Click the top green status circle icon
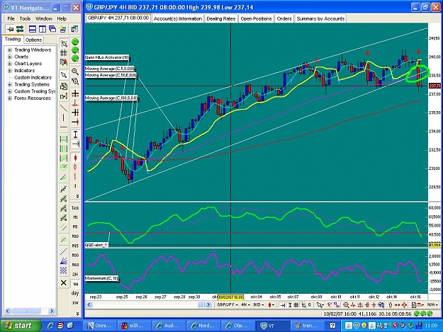Viewport: 443px width, 332px height. pyautogui.click(x=75, y=42)
